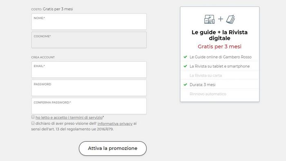Click the red Gratis per 3 mesi text

220,47
